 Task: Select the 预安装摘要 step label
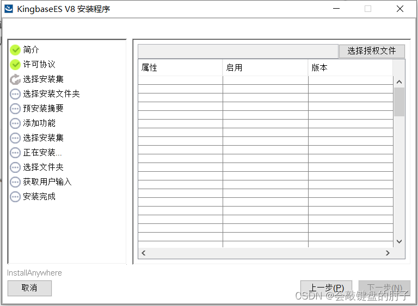(43, 108)
